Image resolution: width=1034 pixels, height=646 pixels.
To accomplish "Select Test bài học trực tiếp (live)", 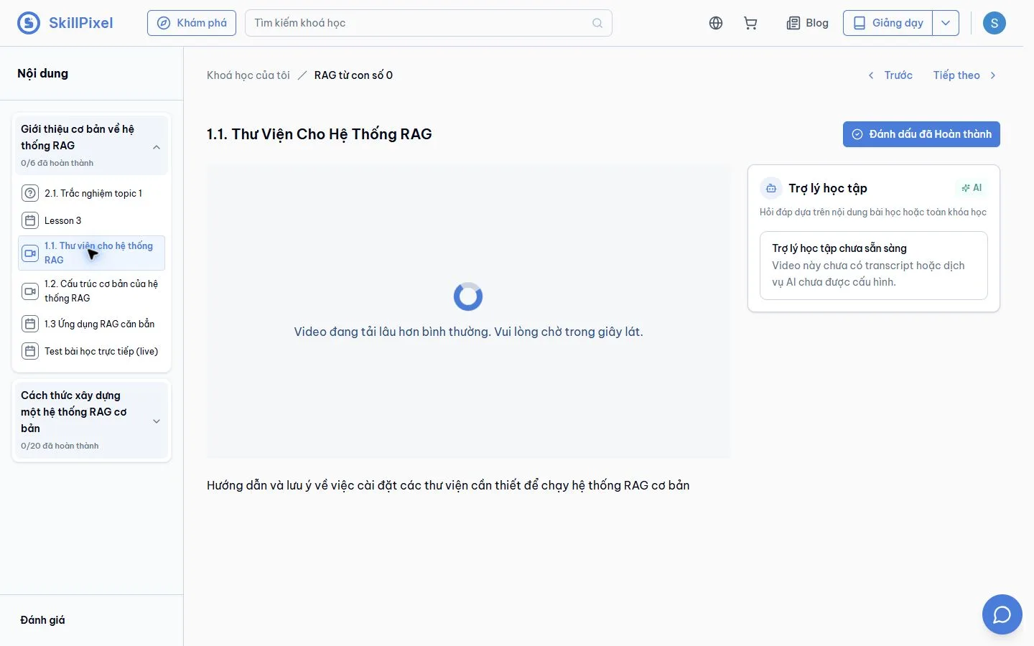I will (91, 351).
